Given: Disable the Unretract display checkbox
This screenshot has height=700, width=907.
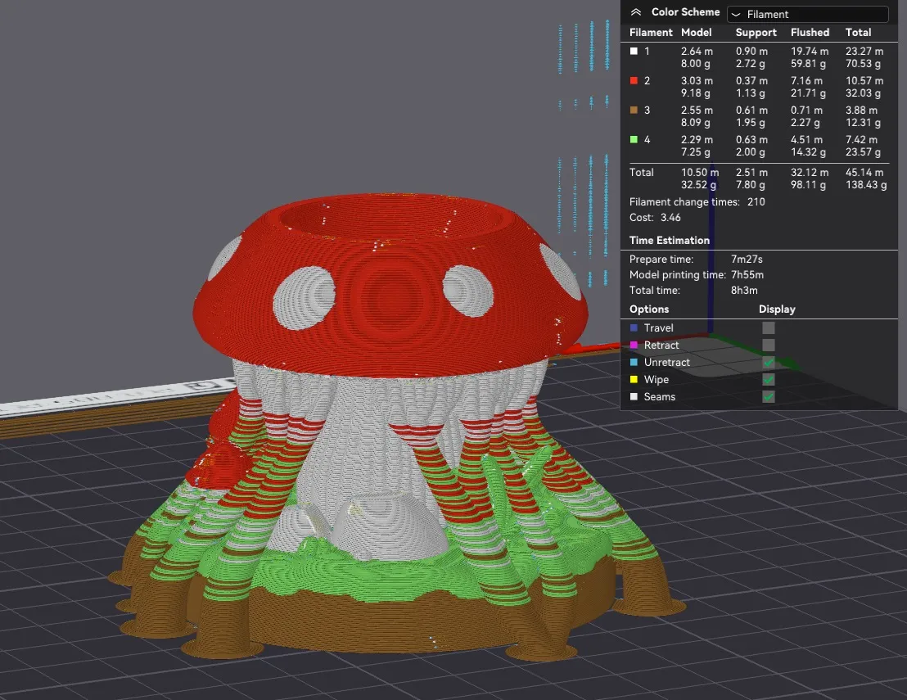Looking at the screenshot, I should click(x=768, y=362).
